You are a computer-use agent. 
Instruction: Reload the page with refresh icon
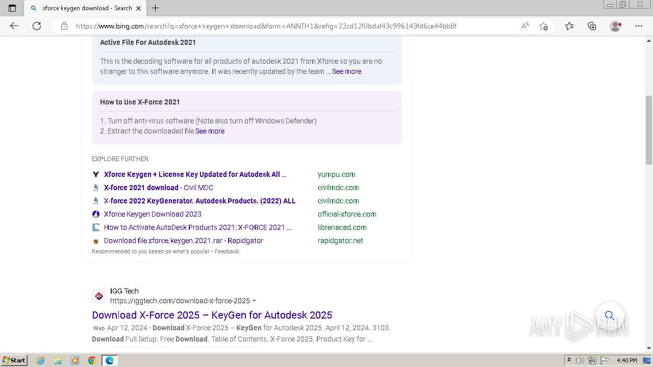click(x=37, y=26)
